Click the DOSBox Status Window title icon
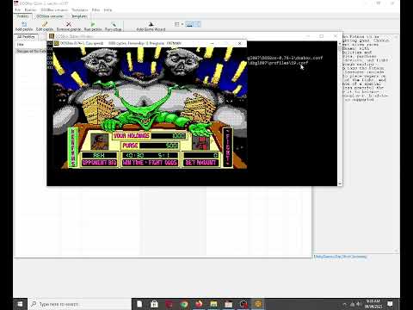Viewport: 413px width, 310px height. 52,36
